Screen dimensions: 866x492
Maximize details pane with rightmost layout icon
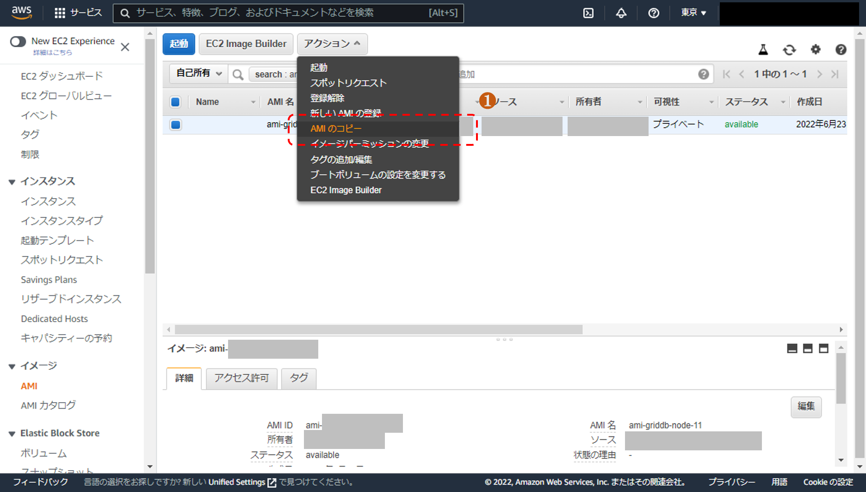(823, 349)
